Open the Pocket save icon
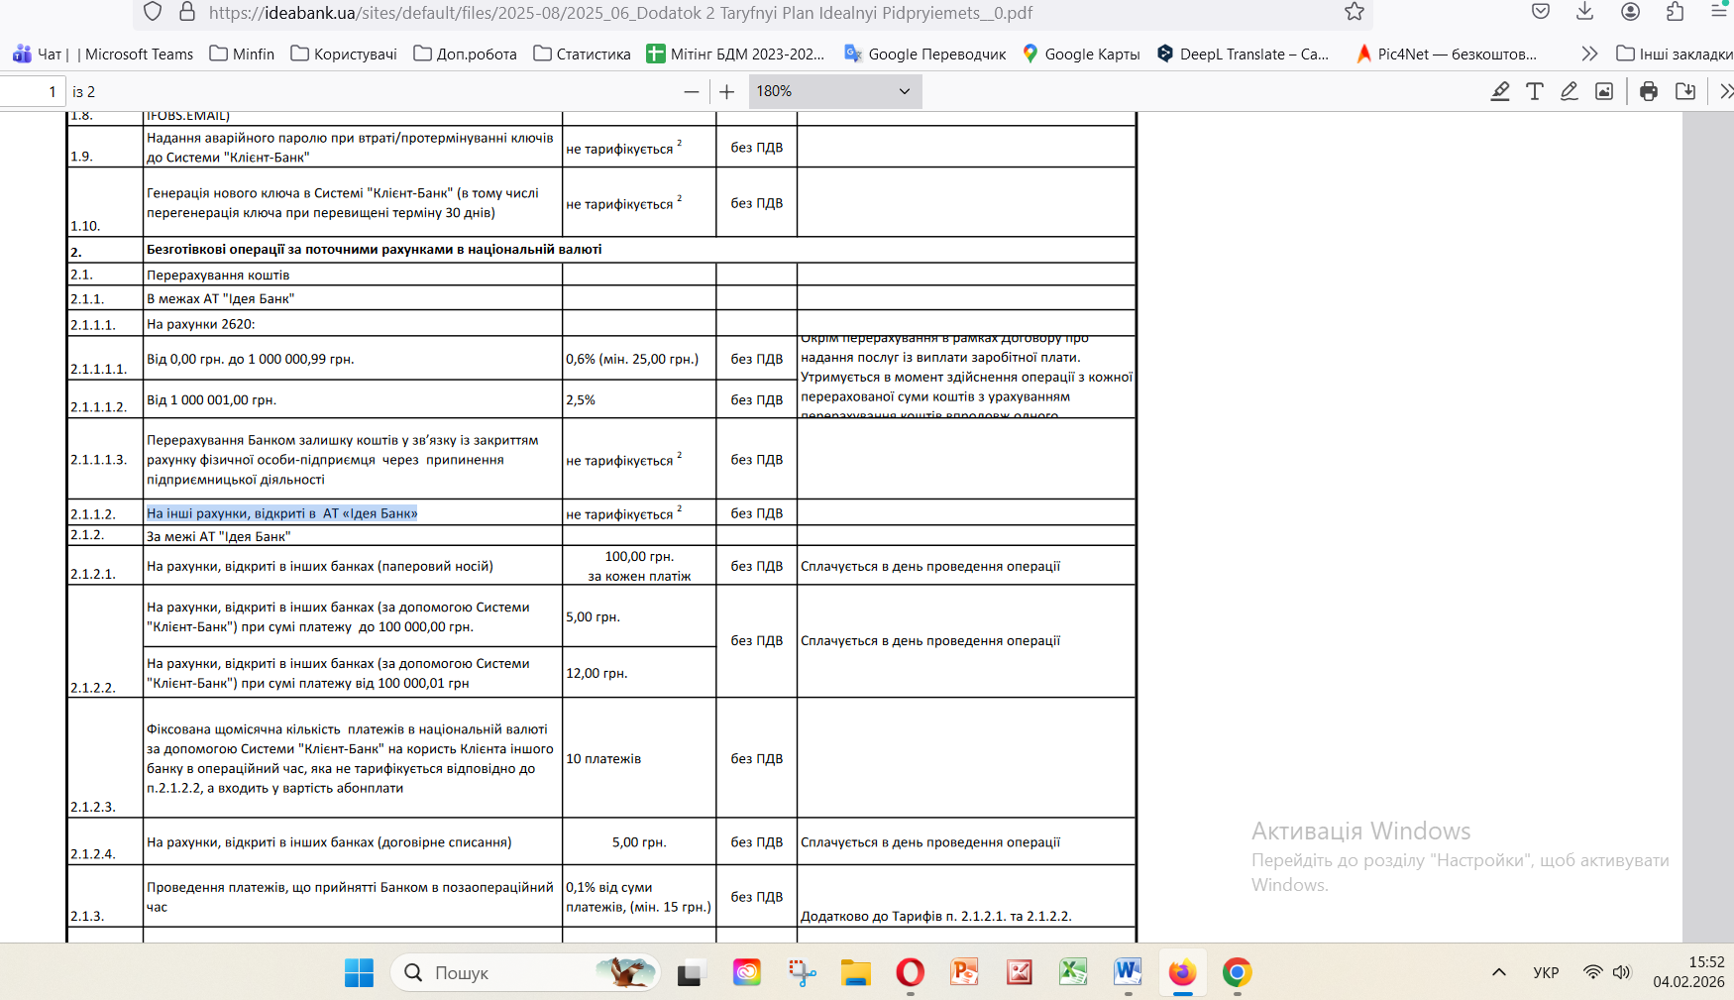 (1541, 12)
